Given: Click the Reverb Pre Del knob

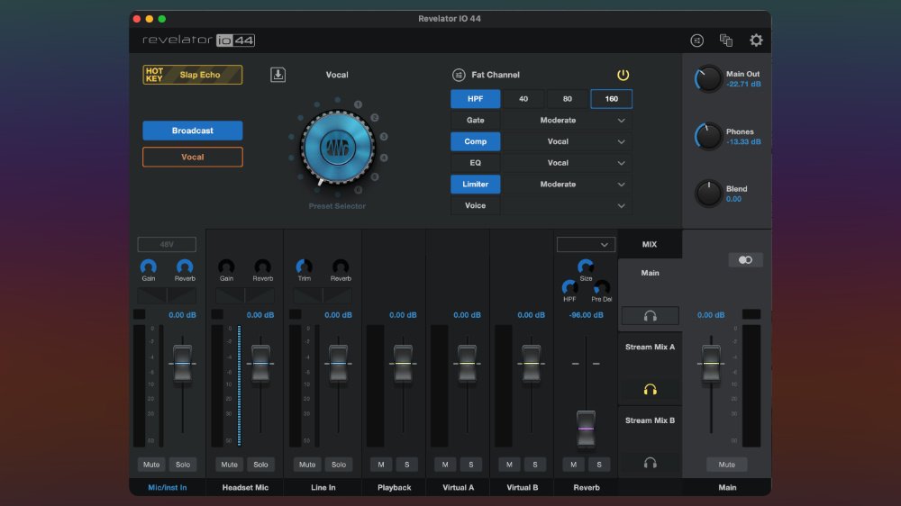Looking at the screenshot, I should pyautogui.click(x=602, y=287).
